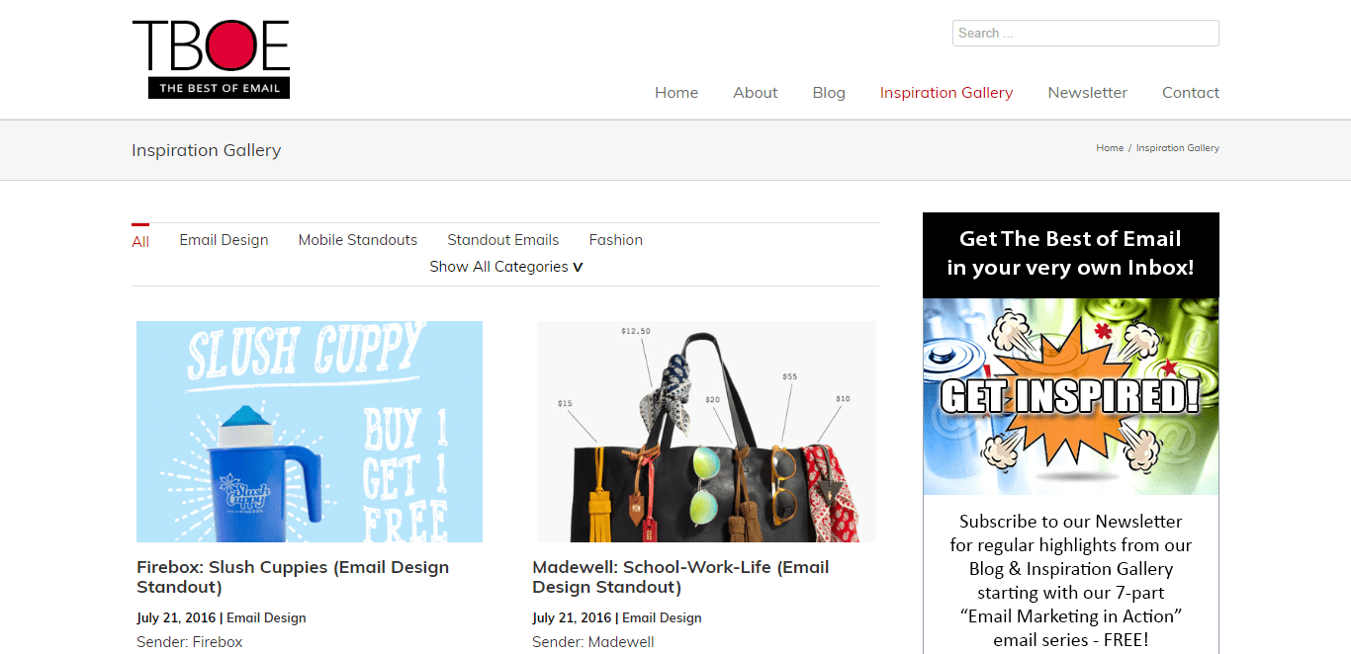Select the All filter tab
The height and width of the screenshot is (654, 1351).
click(140, 241)
